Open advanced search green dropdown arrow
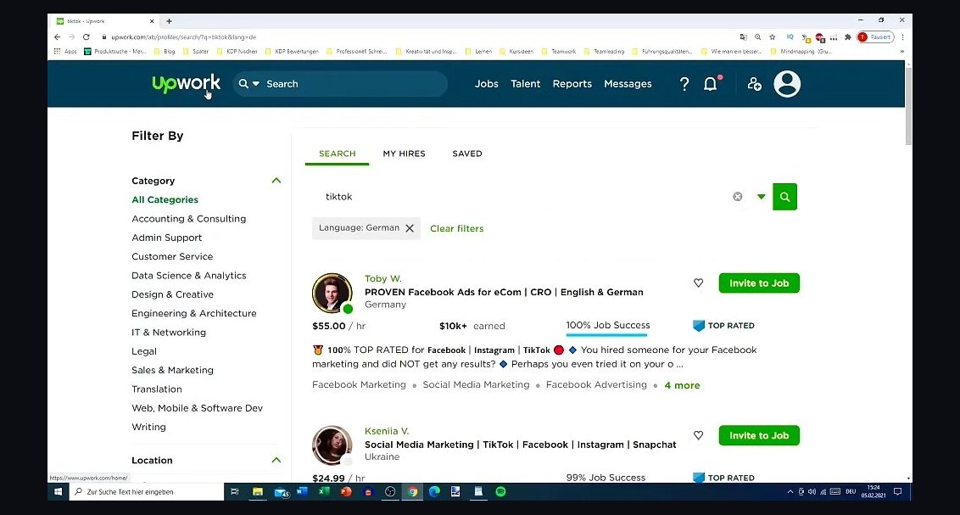960x515 pixels. [x=761, y=197]
